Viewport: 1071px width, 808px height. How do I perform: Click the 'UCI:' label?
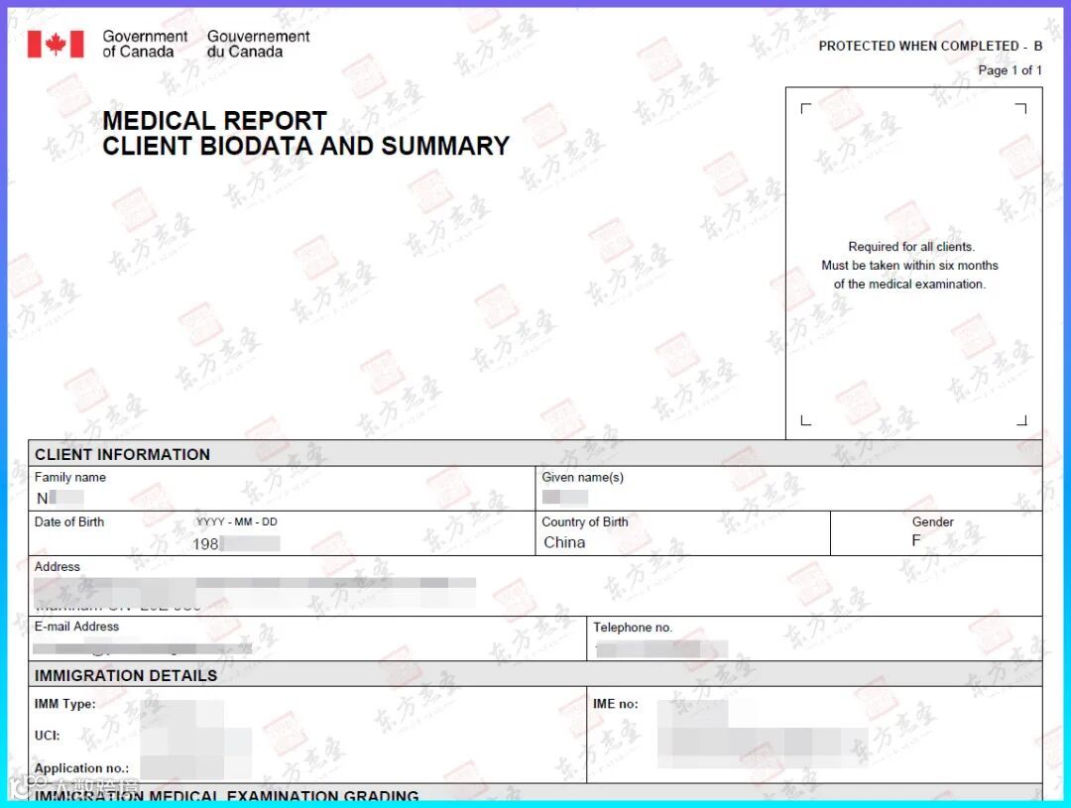tap(48, 736)
